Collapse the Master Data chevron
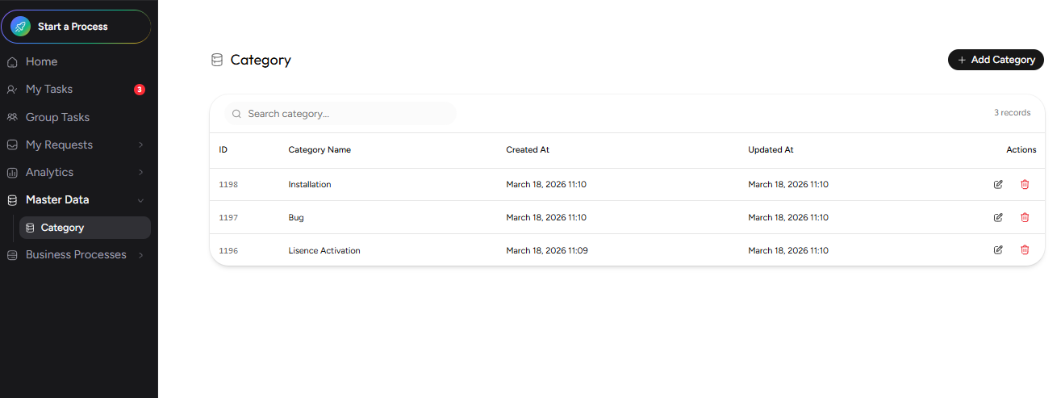Viewport: 1061px width, 398px height. coord(141,200)
